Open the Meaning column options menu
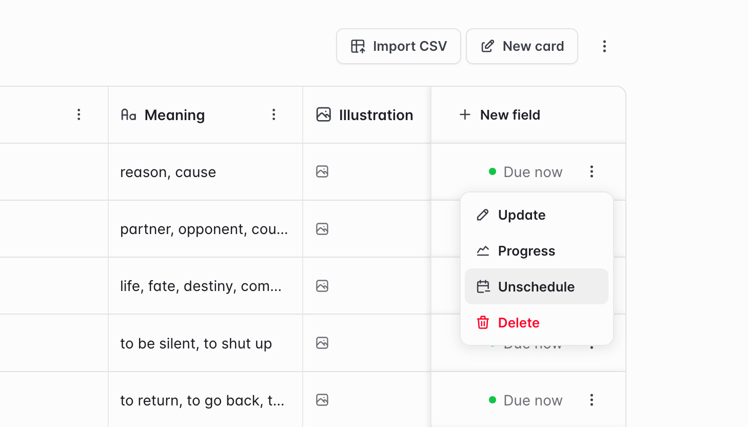The image size is (748, 427). (274, 114)
